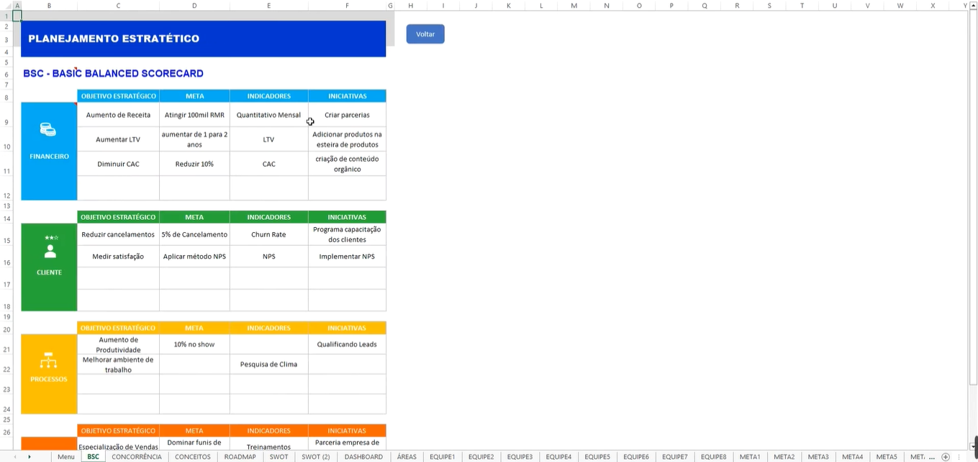The image size is (978, 462).
Task: Select the BSC sheet tab
Action: pos(93,457)
